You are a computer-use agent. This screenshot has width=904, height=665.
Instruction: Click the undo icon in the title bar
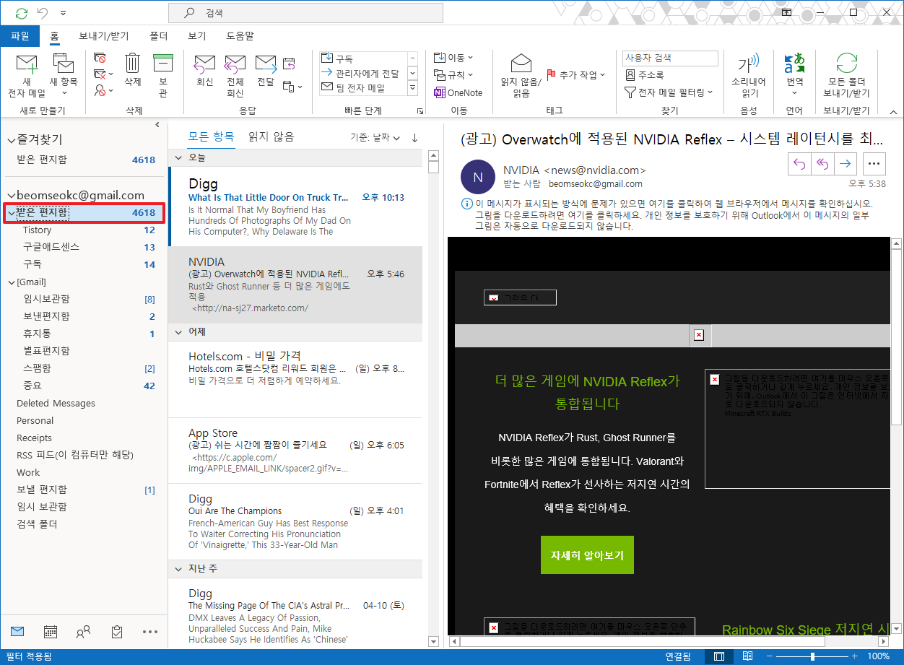(x=42, y=13)
